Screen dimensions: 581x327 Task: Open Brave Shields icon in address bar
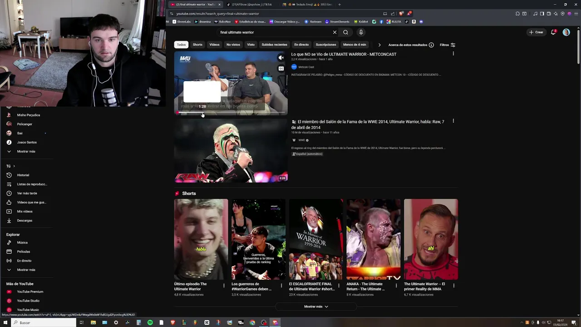pyautogui.click(x=401, y=14)
